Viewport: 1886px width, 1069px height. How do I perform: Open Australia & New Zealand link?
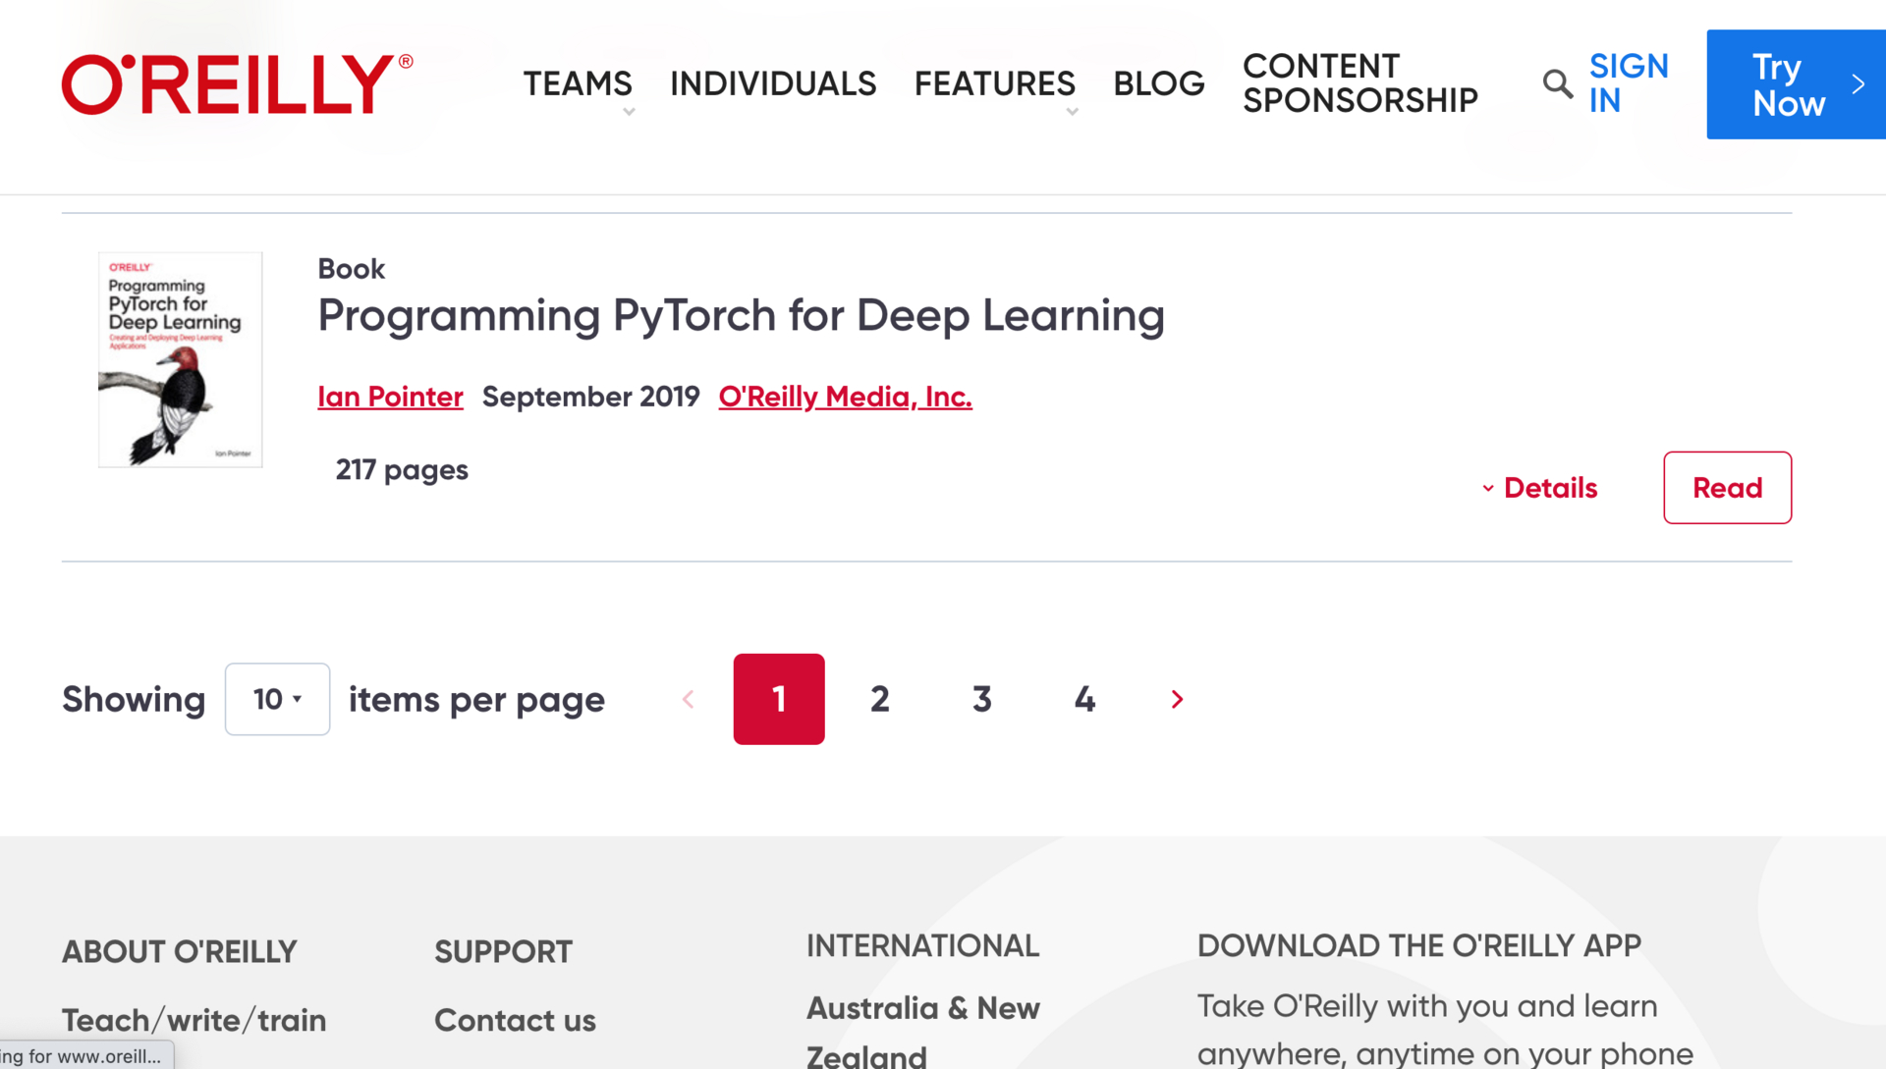[923, 1031]
